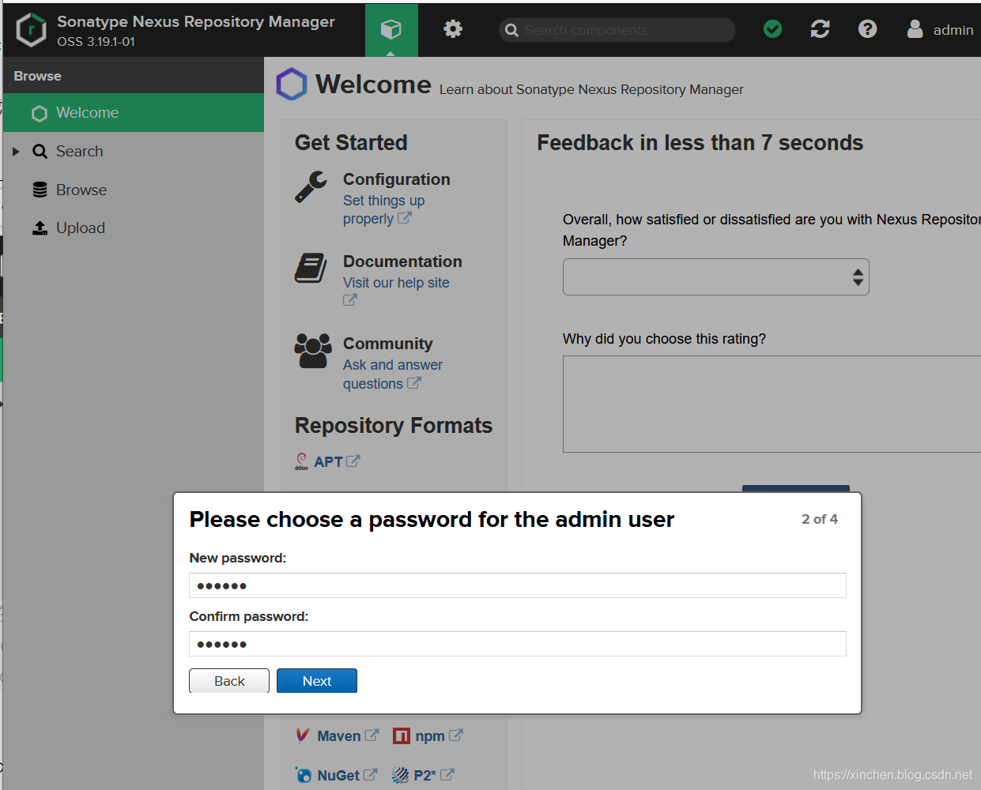Image resolution: width=981 pixels, height=790 pixels.
Task: Expand the Search tree item arrow
Action: coord(16,151)
